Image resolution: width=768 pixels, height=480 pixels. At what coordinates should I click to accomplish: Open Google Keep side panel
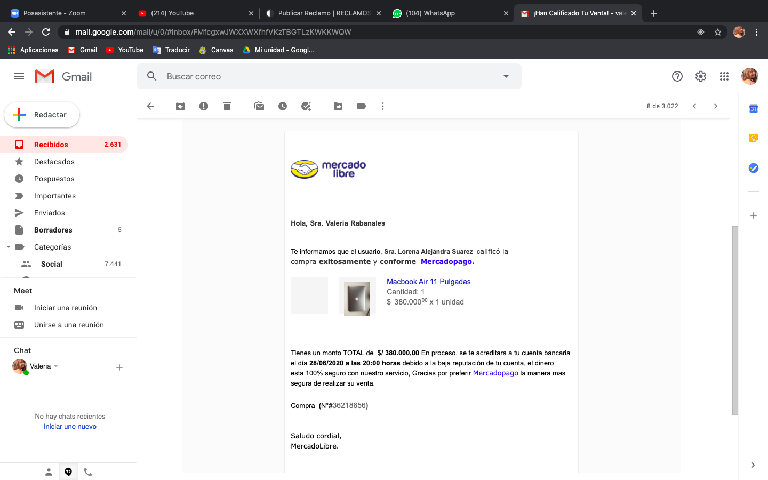pos(754,138)
